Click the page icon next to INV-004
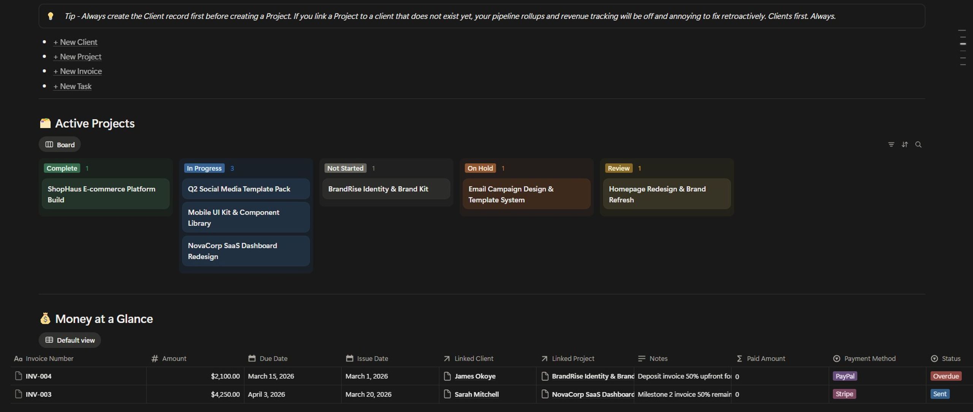Viewport: 973px width, 412px height. click(x=18, y=376)
